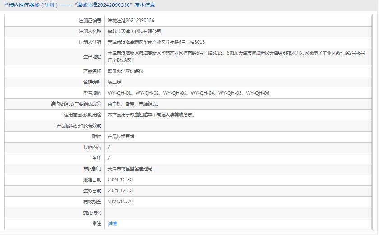
Task: Click the registrant address value ending in 3013
Action: tap(156, 42)
